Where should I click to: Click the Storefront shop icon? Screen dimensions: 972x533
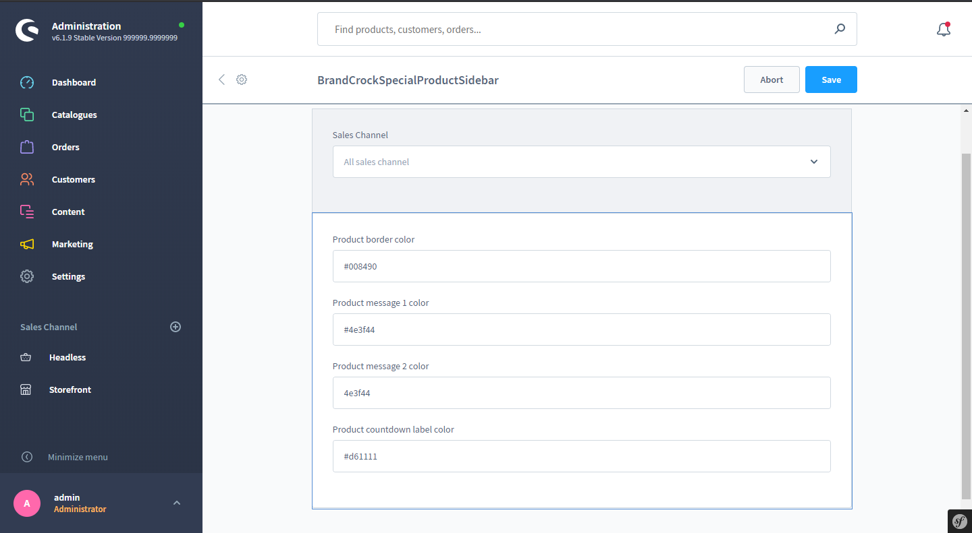click(x=26, y=389)
